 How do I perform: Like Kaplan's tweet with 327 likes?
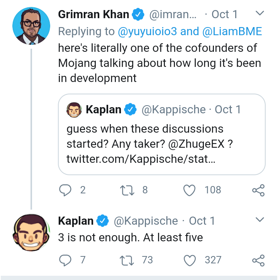(190, 260)
